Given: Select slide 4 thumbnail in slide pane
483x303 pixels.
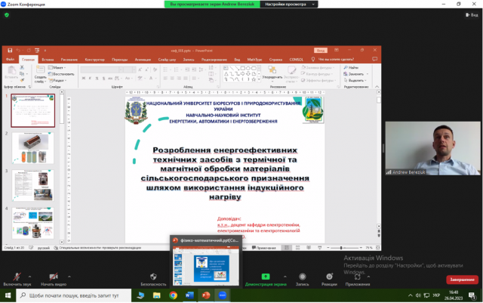Looking at the screenshot, I should pyautogui.click(x=33, y=223).
